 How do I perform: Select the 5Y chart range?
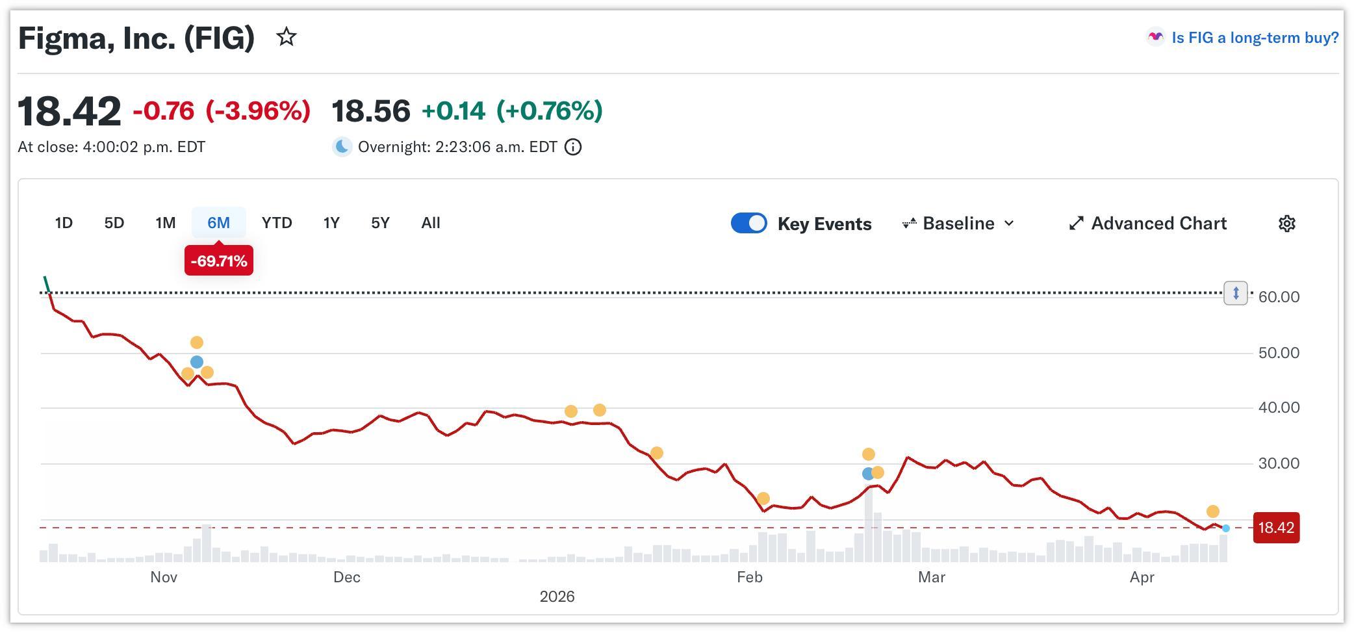coord(380,223)
